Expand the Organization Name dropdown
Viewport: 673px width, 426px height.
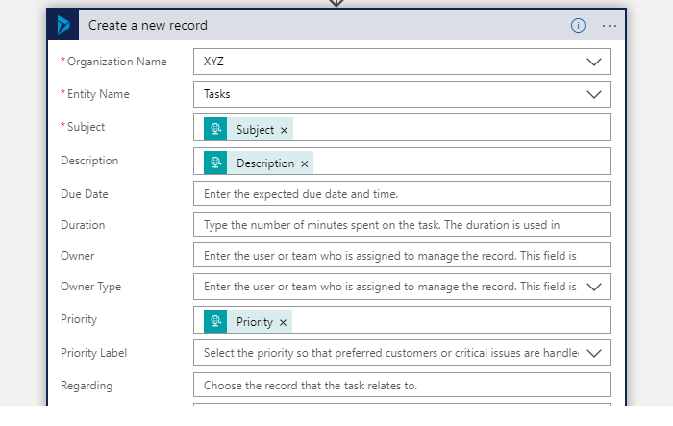593,62
